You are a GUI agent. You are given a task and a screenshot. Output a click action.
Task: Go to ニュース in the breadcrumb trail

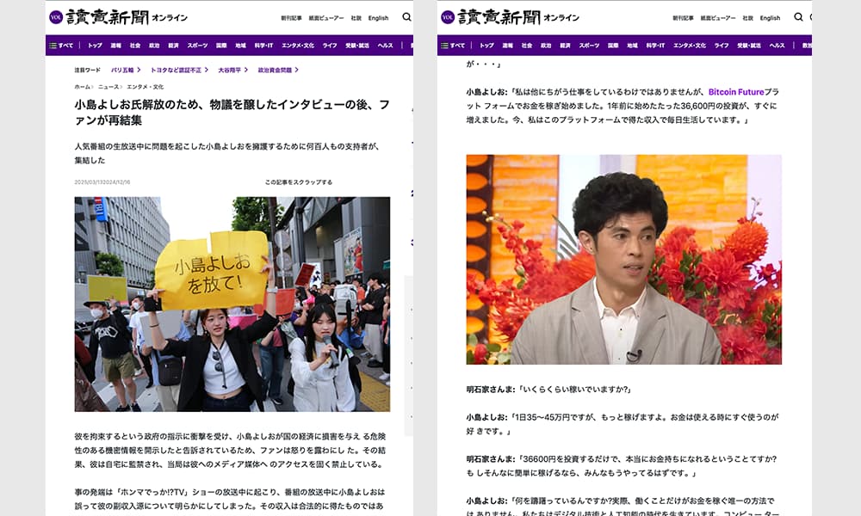[108, 87]
